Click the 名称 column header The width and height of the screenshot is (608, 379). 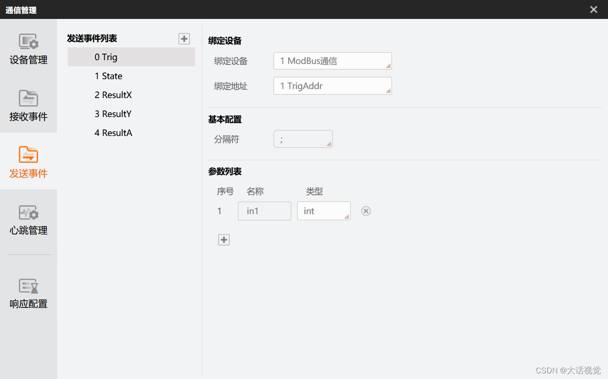tap(255, 191)
